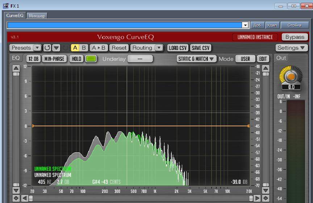Switch to the Микшер tab
This screenshot has height=203, width=313.
pyautogui.click(x=37, y=16)
